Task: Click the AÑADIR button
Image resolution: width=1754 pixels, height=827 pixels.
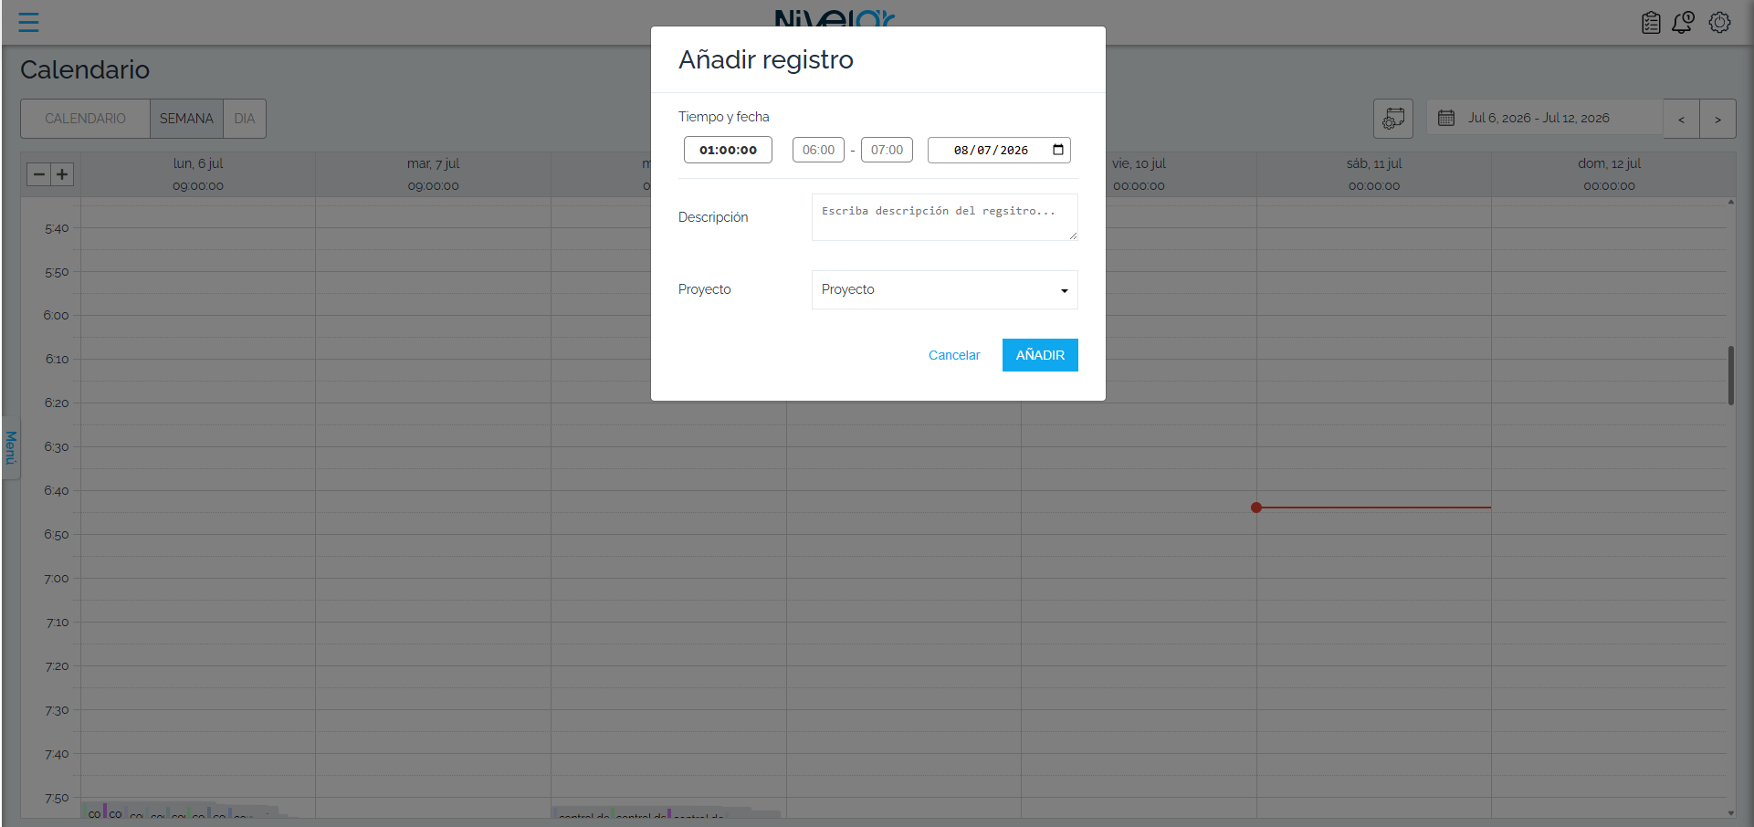Action: 1040,355
